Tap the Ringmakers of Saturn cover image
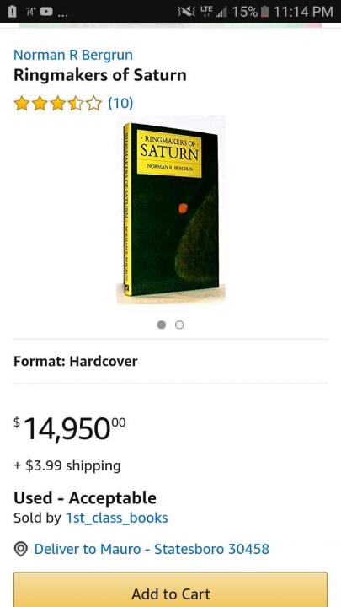The image size is (341, 607). pos(171,209)
